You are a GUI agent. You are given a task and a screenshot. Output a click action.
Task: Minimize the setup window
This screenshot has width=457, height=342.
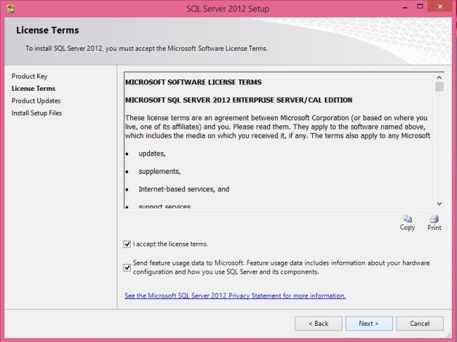tap(405, 7)
